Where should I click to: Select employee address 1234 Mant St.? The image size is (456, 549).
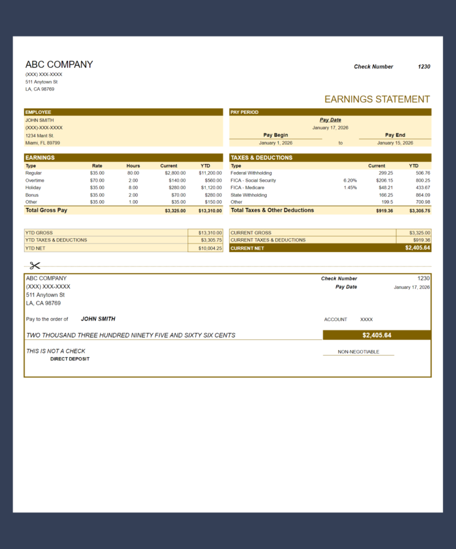click(39, 136)
